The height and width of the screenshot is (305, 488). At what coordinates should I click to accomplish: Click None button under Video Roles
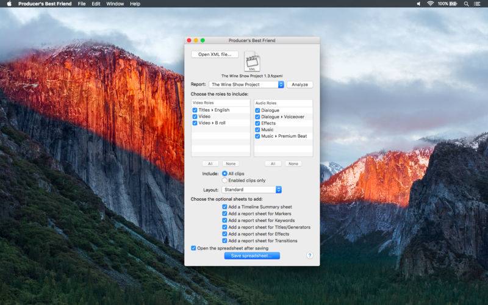tap(231, 163)
